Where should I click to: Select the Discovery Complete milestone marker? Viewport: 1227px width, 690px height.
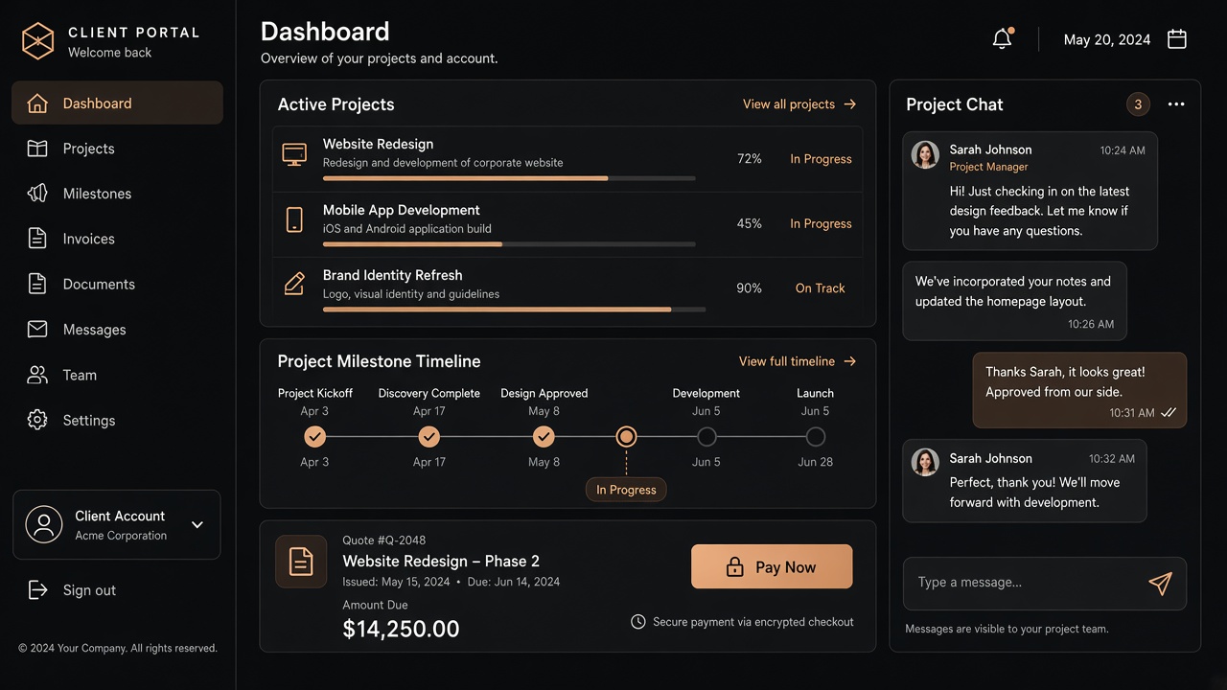tap(429, 437)
